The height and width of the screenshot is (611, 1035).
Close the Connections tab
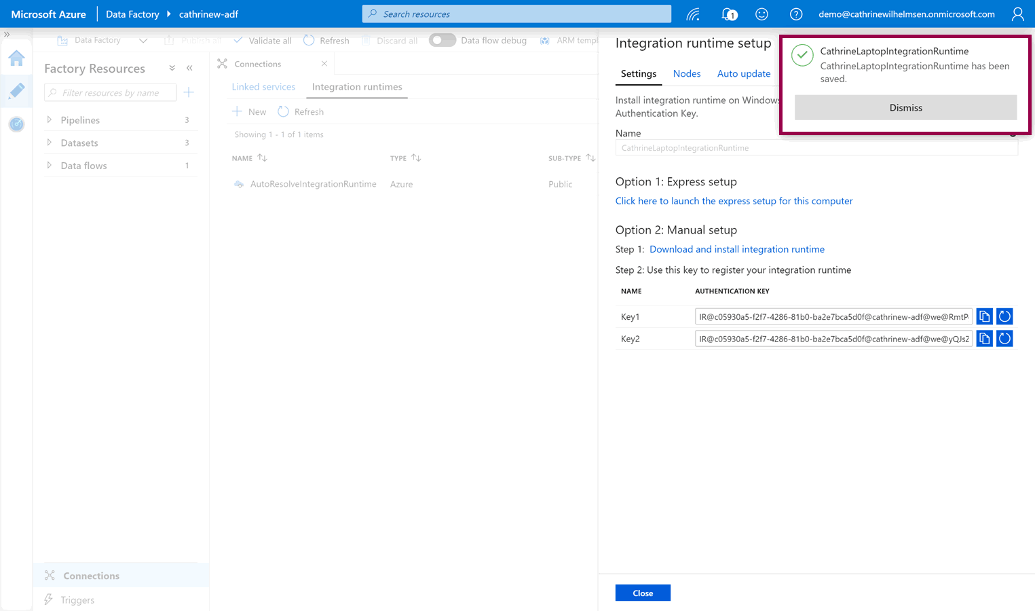(324, 64)
